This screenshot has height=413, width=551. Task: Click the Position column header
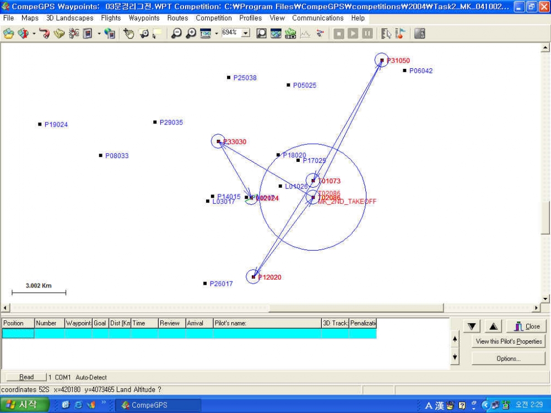point(18,323)
